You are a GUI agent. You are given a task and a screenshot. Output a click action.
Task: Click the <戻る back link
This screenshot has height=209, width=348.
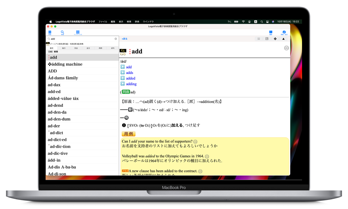tap(125, 39)
